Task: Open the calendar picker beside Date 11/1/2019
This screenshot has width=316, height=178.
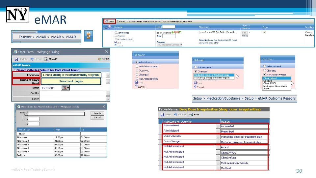Action: [x=66, y=88]
